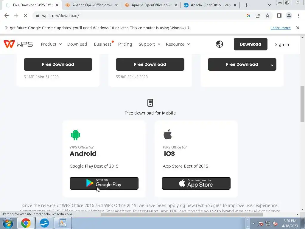Open Chrome profile avatar icon
The height and width of the screenshot is (229, 305).
point(289,16)
